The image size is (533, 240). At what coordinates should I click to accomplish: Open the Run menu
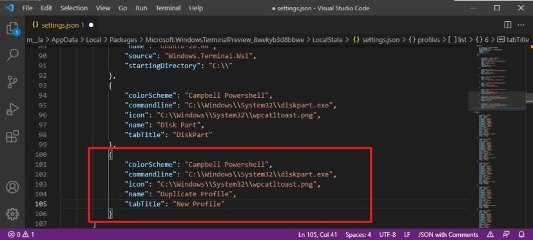point(141,8)
